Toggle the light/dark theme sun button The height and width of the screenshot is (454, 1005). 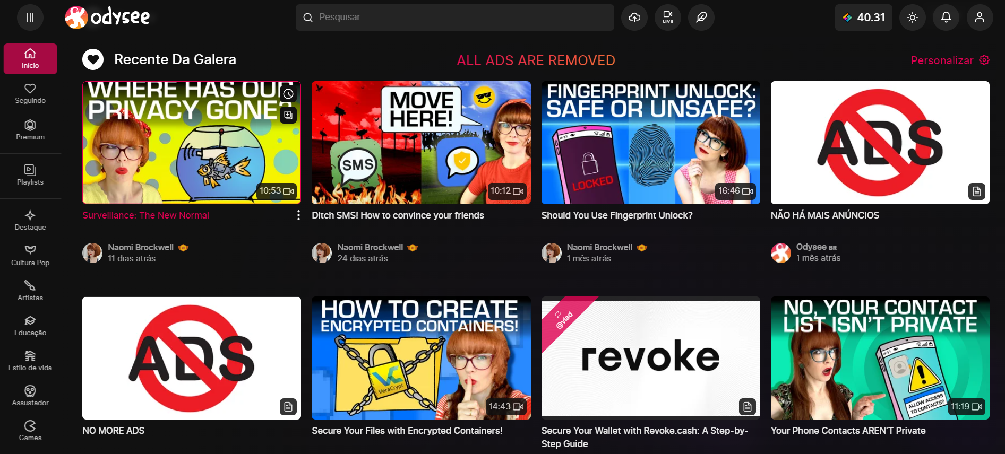912,18
